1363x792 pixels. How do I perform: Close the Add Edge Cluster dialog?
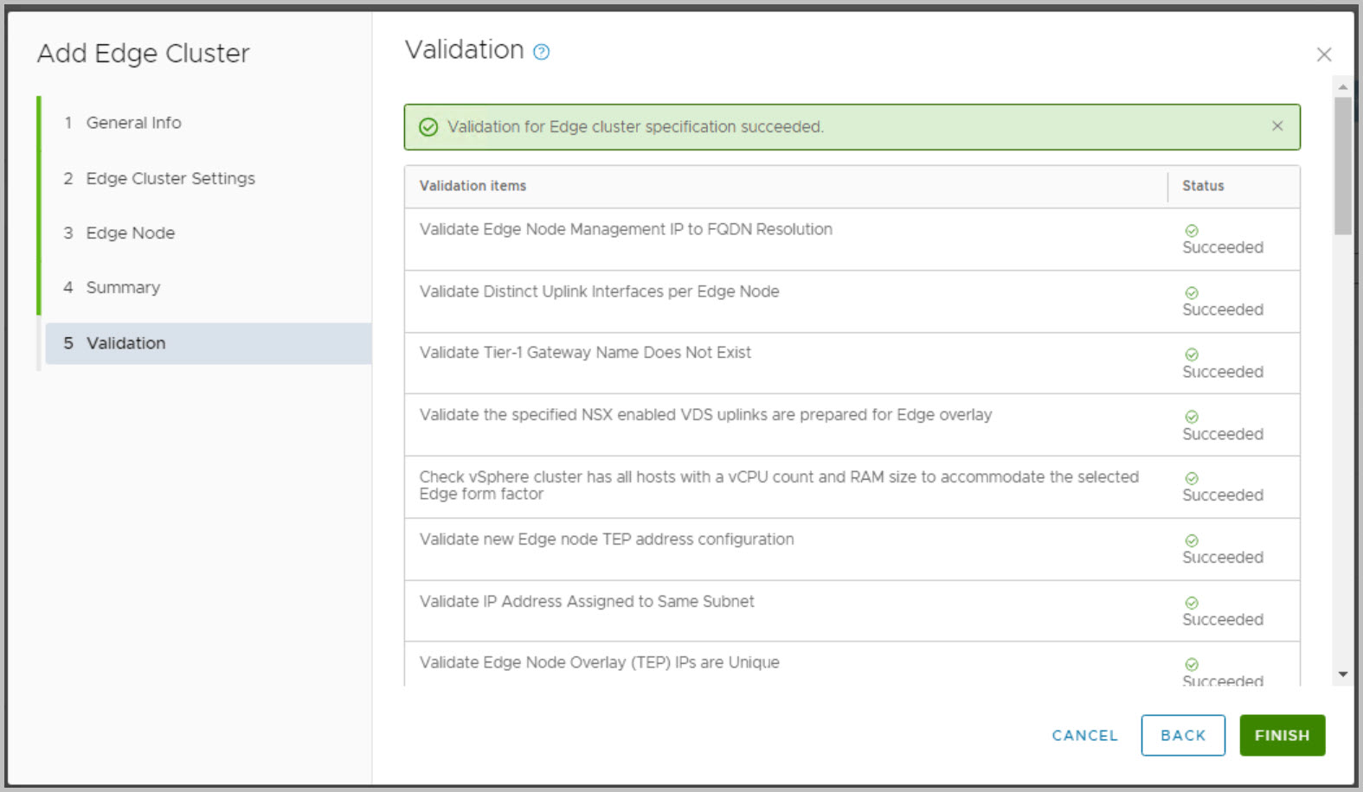pyautogui.click(x=1323, y=54)
